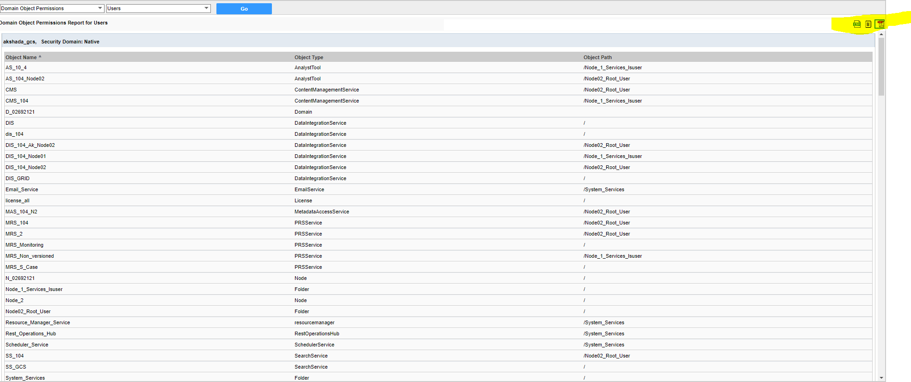Click the Scheduler_Service object name
This screenshot has height=382, width=911.
tap(27, 345)
